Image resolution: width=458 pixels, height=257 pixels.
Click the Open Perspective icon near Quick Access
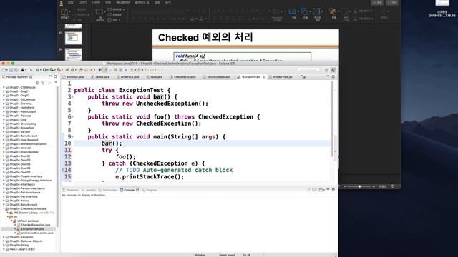[326, 70]
